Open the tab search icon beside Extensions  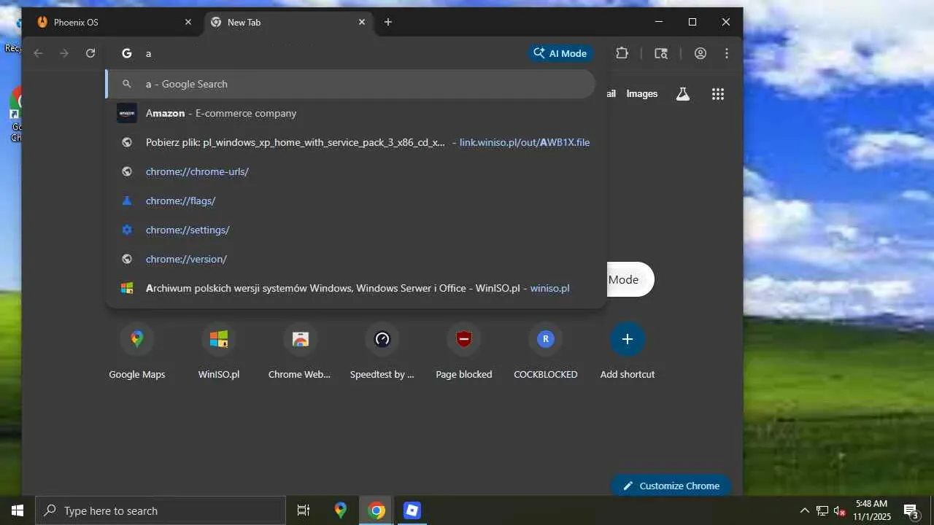(x=661, y=53)
